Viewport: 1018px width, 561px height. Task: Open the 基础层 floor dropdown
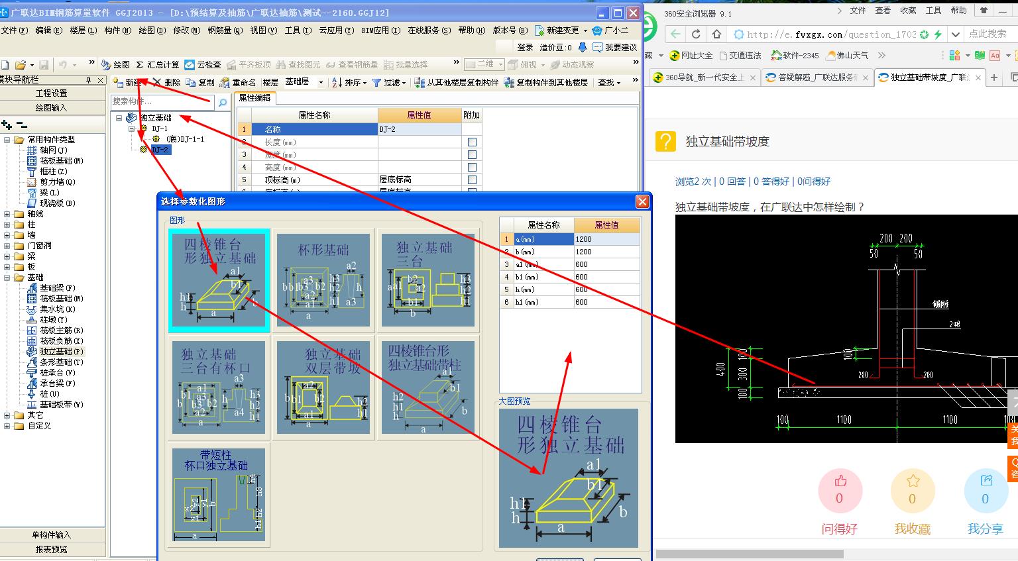coord(321,83)
